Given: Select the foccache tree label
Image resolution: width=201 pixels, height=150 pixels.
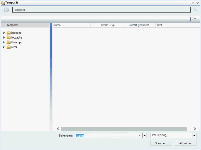Looking at the screenshot, I should pos(17,37).
